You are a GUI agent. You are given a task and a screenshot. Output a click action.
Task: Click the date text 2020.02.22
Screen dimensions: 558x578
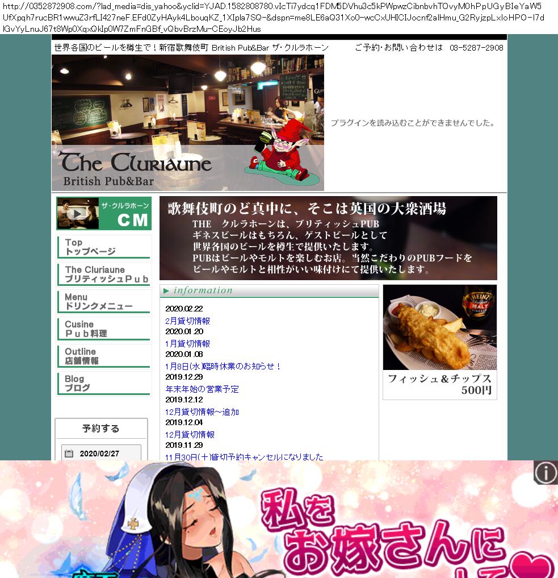[184, 309]
